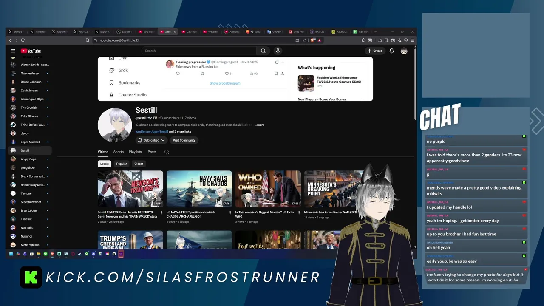Open options menu for Newsom's Train Wreck video
Viewport: 544px width, 306px height.
pos(161,212)
